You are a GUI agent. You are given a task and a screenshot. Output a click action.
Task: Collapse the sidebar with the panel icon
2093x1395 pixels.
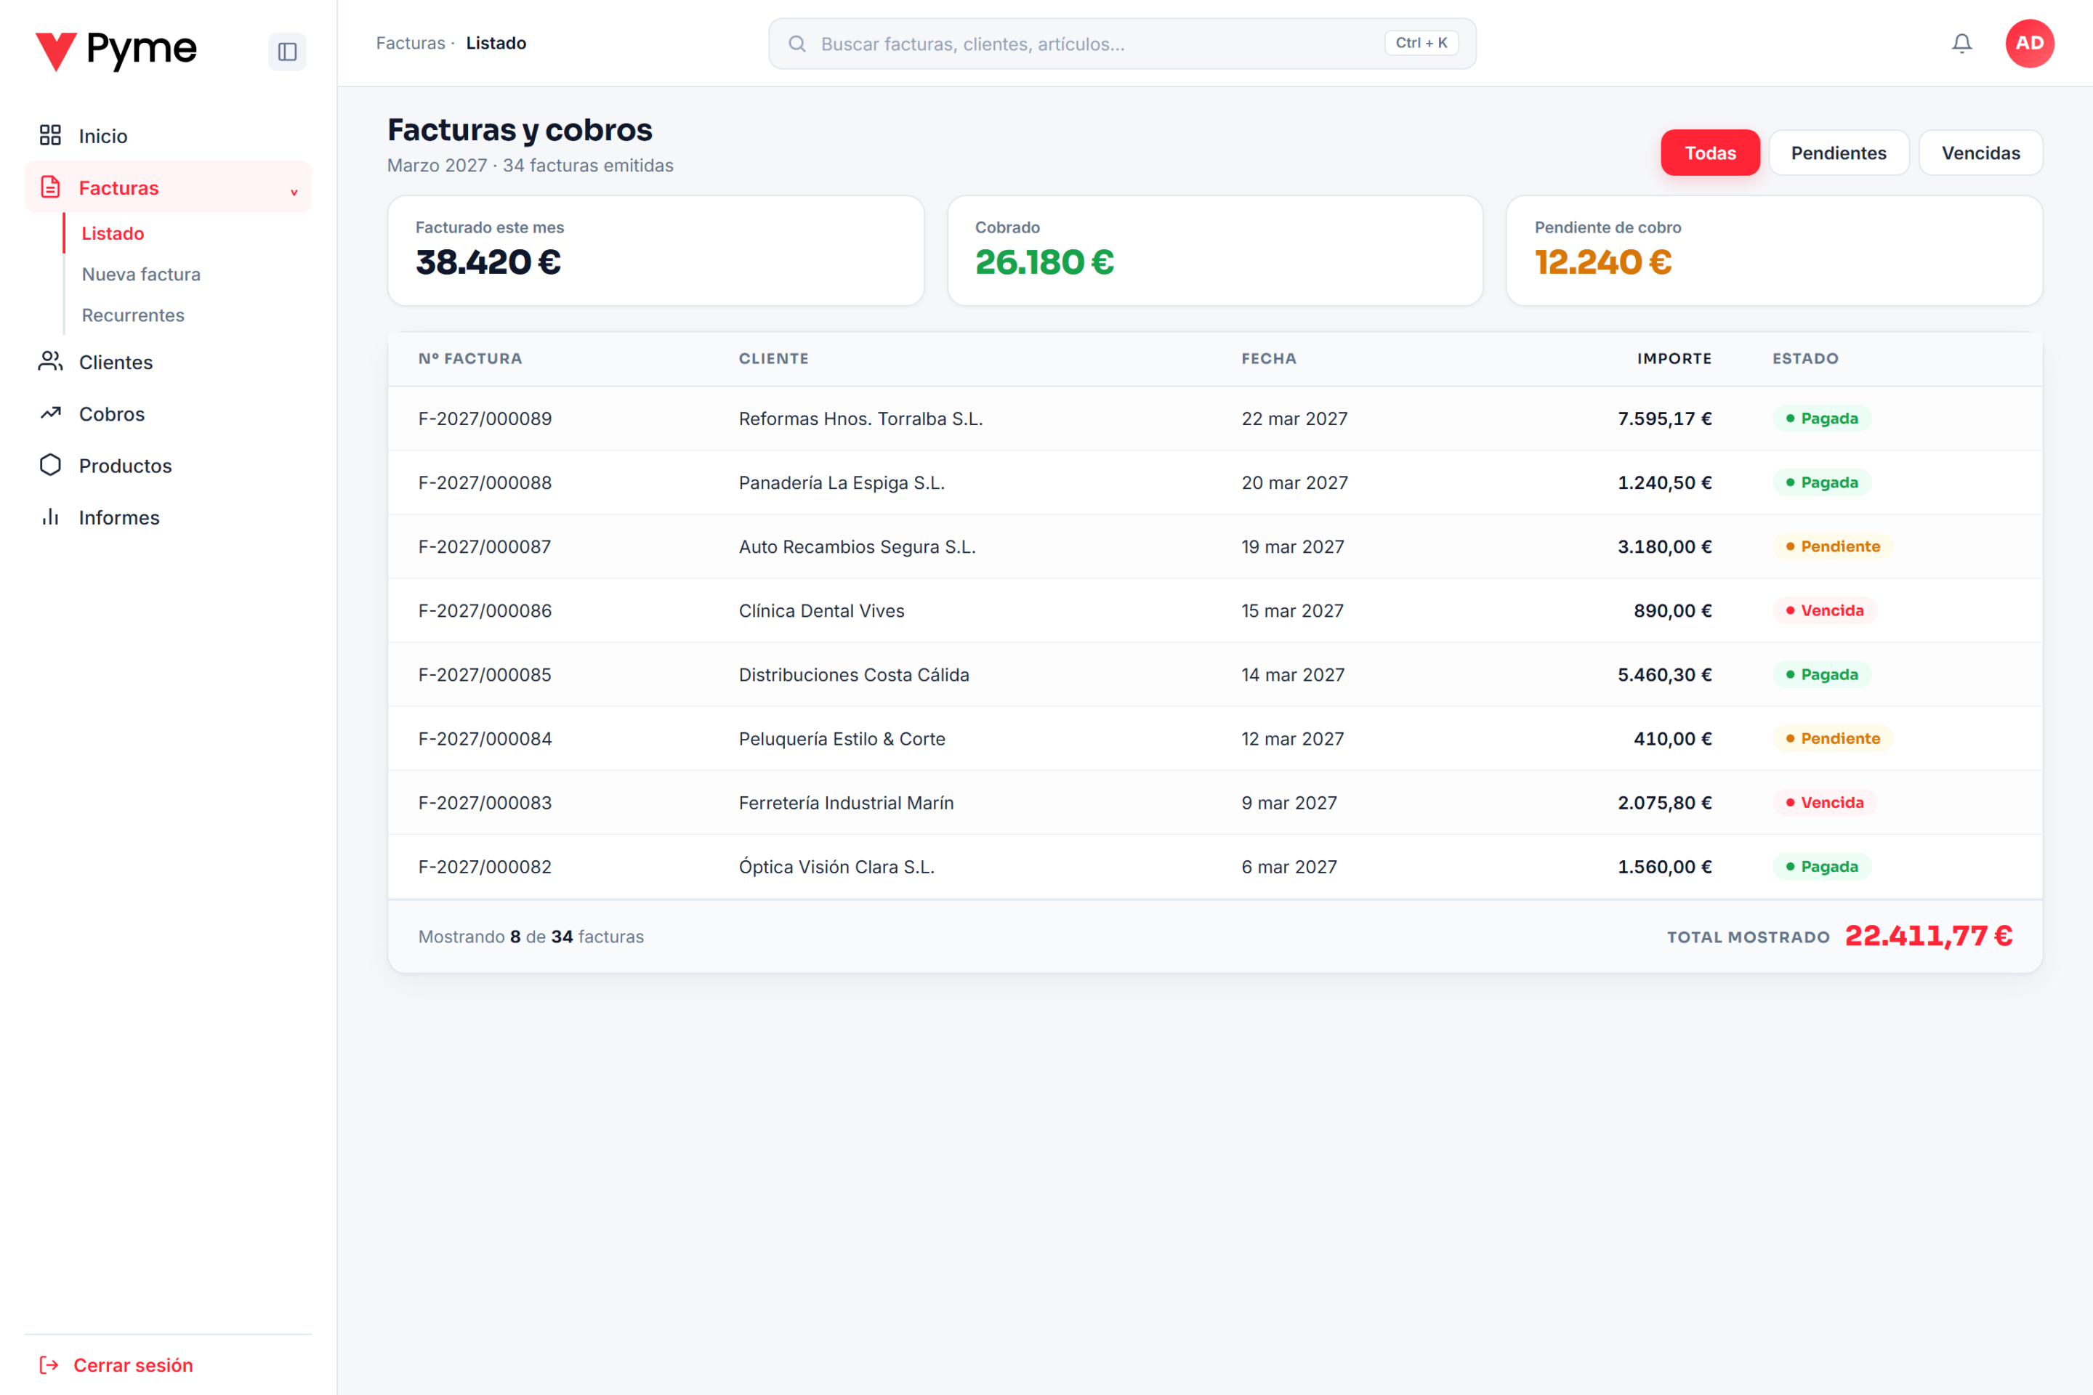(x=286, y=52)
